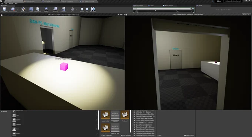Image resolution: width=252 pixels, height=137 pixels.
Task: Click the Cinematics toolbar icon
Action: tap(63, 10)
